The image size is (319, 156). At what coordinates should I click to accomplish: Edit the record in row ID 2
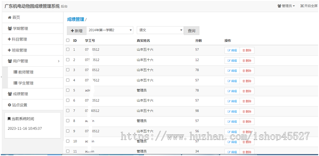coord(232,61)
